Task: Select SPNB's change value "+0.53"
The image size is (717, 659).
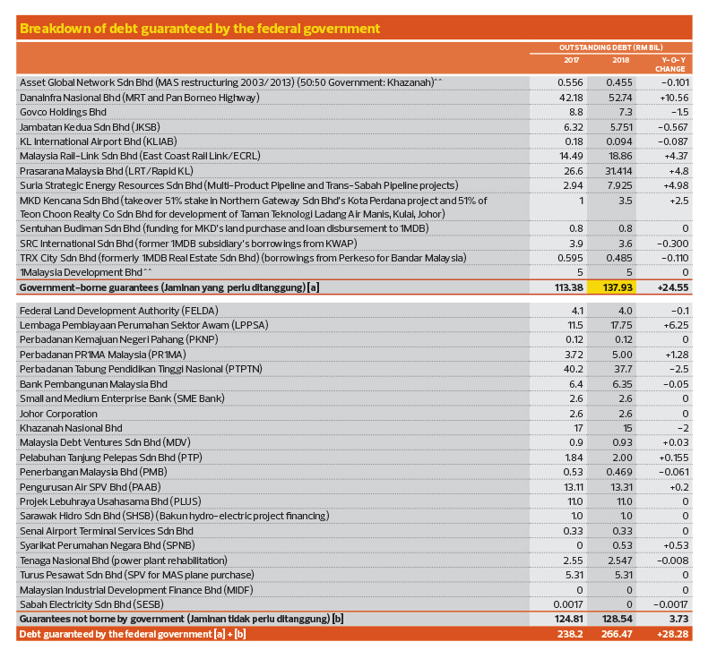Action: coord(674,546)
